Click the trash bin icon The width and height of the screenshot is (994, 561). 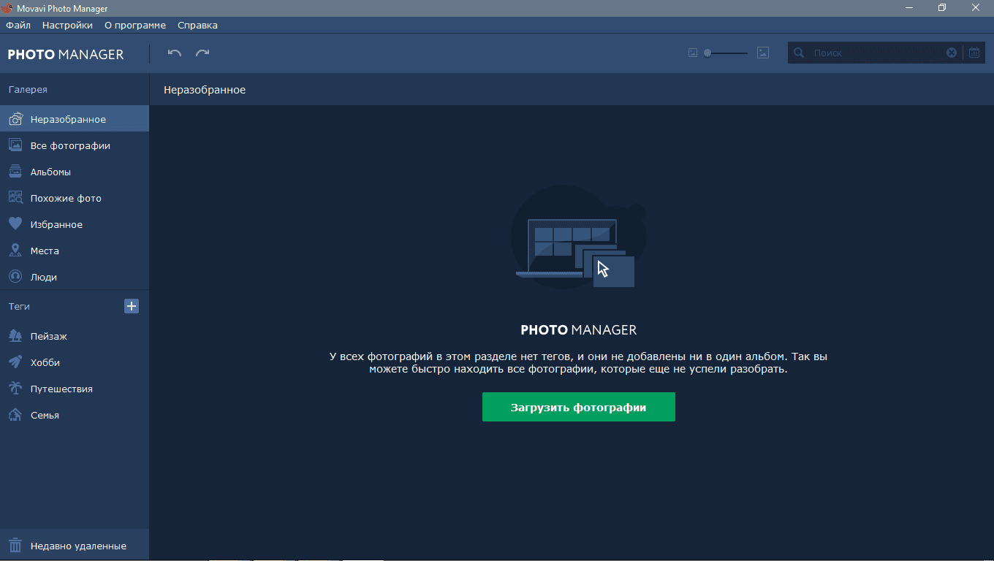[15, 546]
